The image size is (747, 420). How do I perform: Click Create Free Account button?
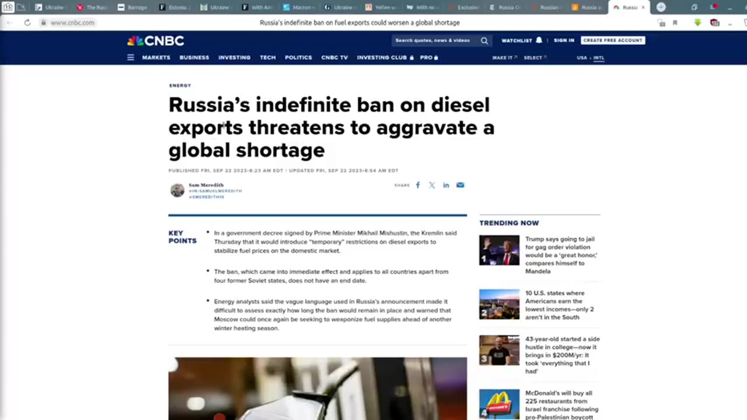[613, 41]
